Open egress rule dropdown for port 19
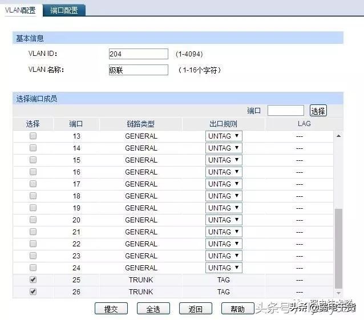This screenshot has width=364, height=320. [224, 208]
